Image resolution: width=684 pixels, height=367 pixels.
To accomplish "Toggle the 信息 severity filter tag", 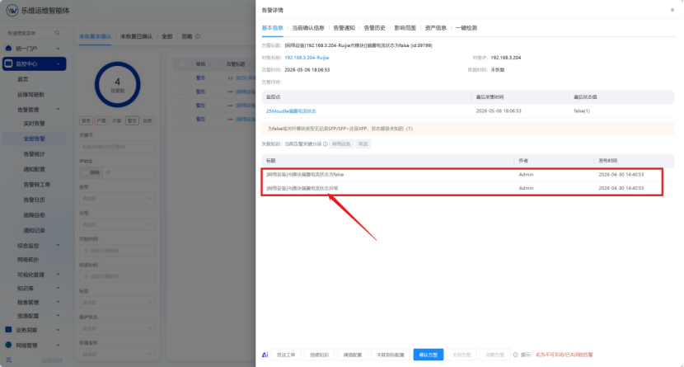I will point(148,120).
